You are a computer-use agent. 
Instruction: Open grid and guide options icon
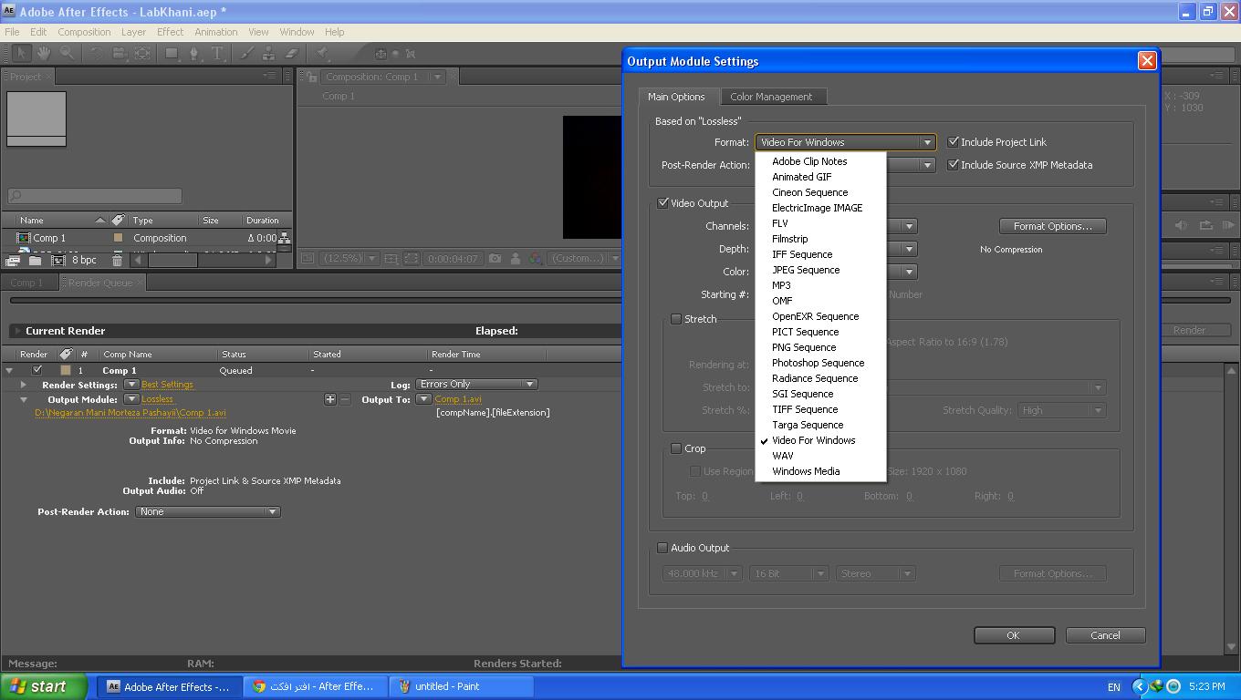coord(391,259)
